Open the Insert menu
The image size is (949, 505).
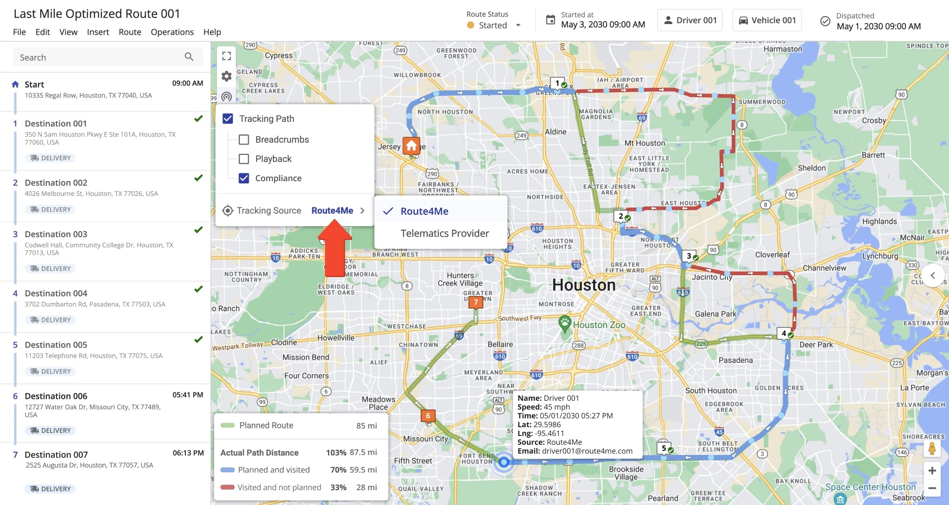[x=98, y=32]
